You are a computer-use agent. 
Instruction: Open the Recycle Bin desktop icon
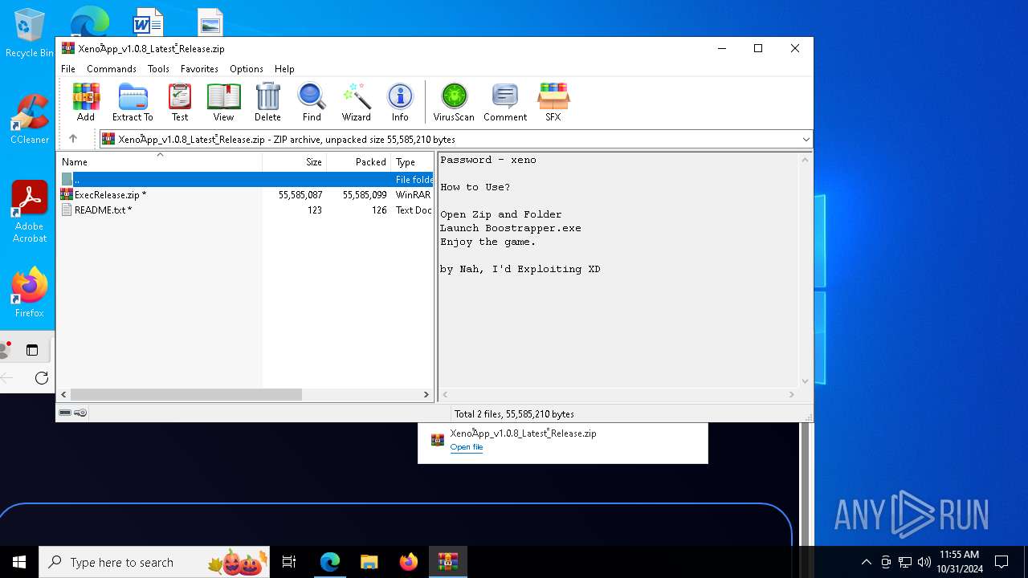tap(30, 34)
